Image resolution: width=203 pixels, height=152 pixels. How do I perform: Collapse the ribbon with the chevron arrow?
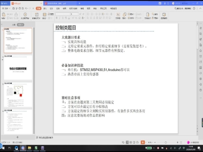pos(200,9)
